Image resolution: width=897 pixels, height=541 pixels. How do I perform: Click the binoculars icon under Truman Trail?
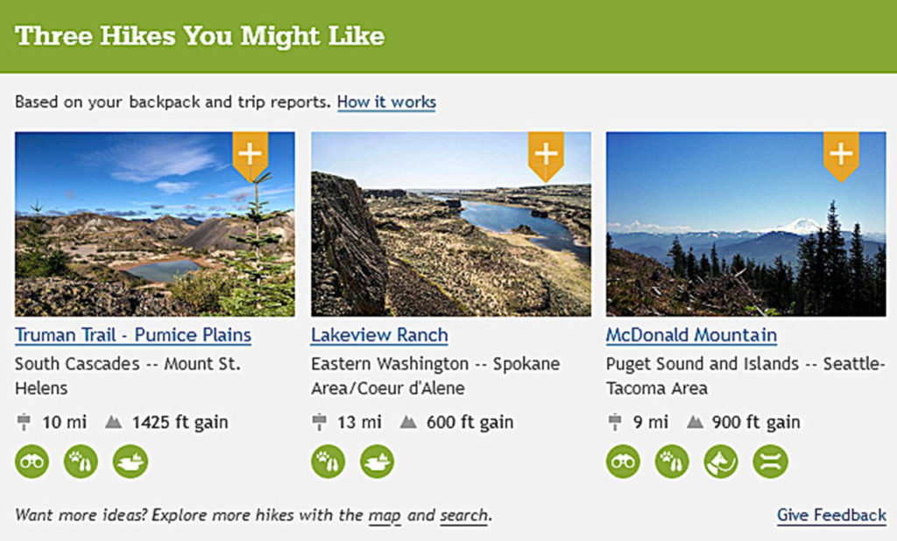[x=32, y=461]
